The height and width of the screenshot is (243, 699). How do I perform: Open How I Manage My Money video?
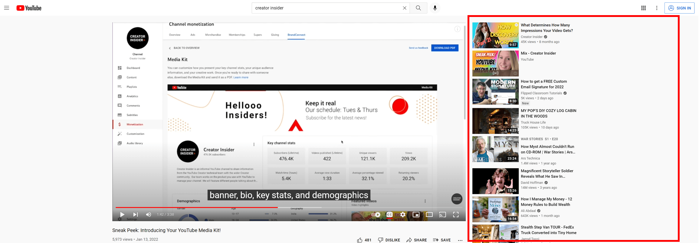[x=546, y=202]
